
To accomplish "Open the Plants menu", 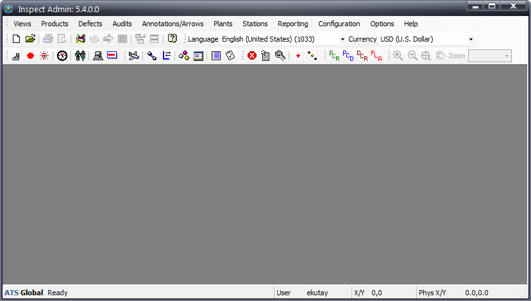I will point(223,24).
